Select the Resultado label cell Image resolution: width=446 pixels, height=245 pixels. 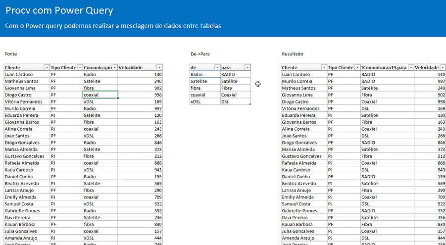click(x=293, y=54)
